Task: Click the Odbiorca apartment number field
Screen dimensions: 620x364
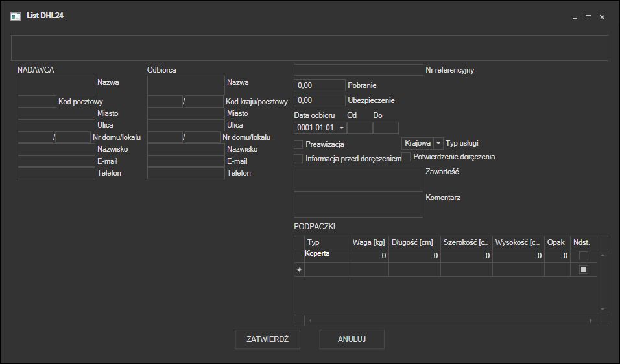Action: point(202,137)
